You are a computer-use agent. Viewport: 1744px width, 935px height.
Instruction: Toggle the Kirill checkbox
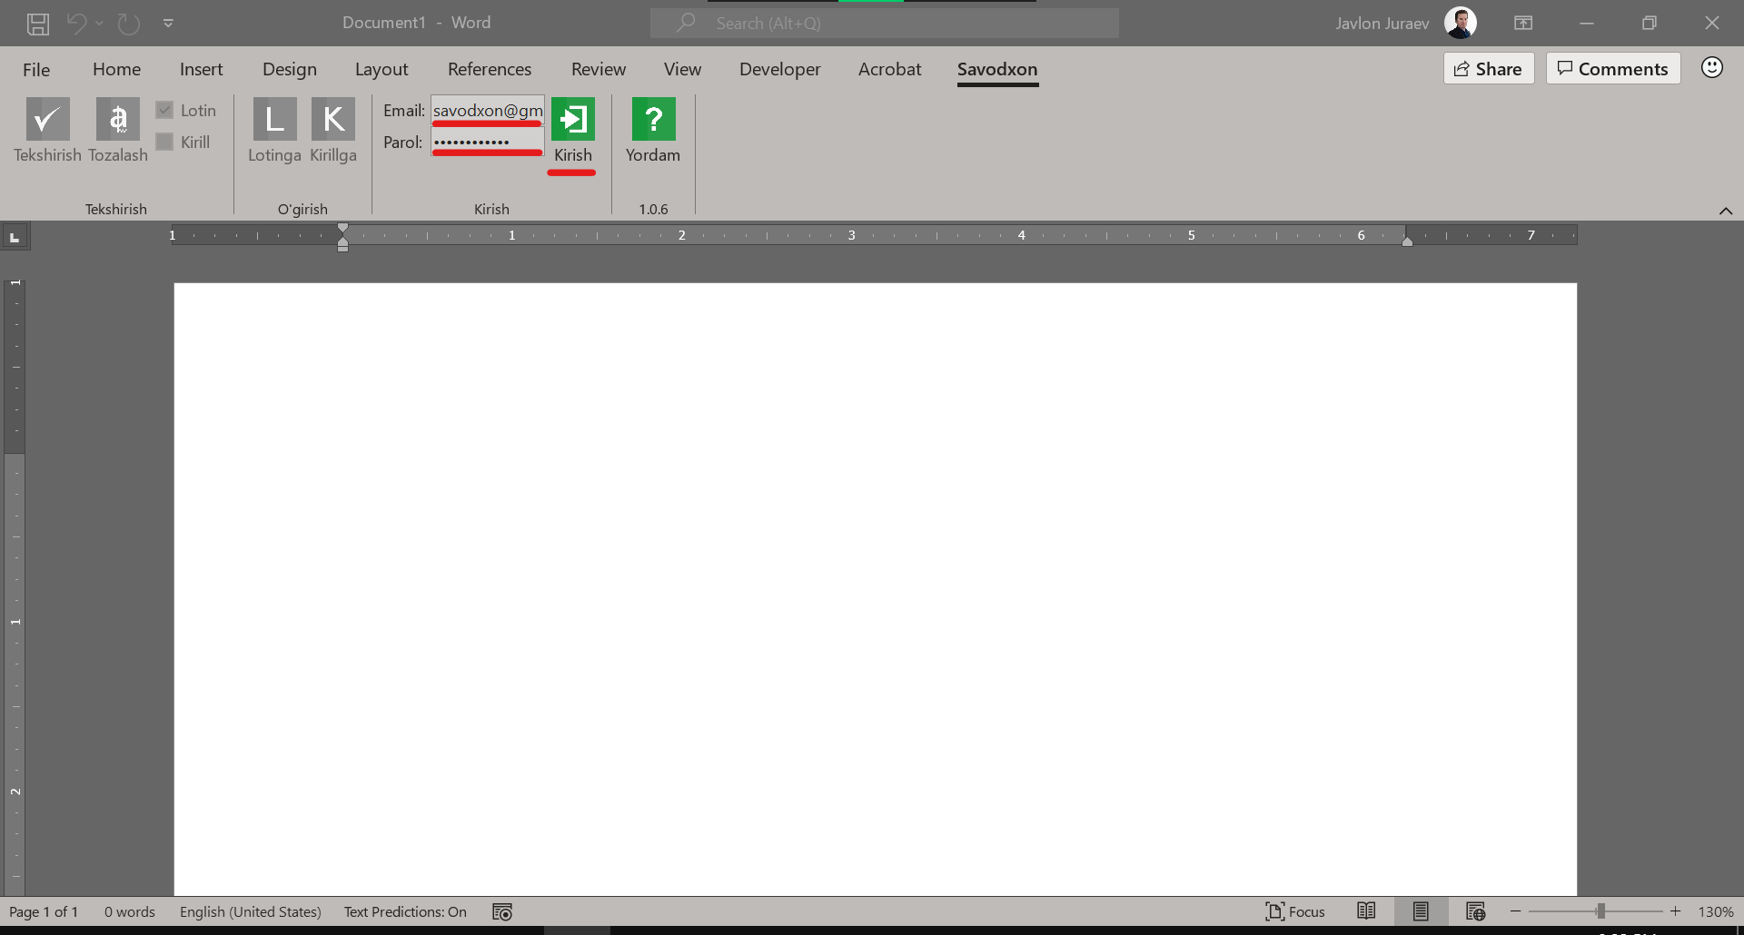(164, 143)
